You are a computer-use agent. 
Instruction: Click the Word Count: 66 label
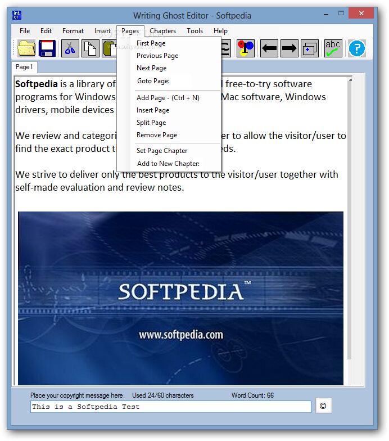pos(252,395)
